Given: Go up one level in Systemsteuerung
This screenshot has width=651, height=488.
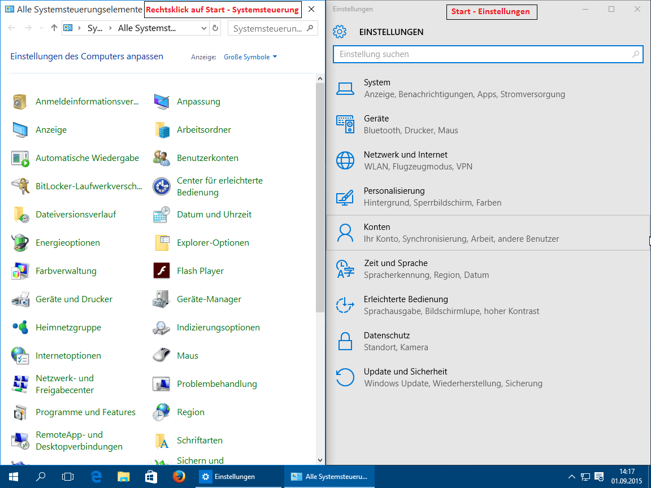Looking at the screenshot, I should coord(54,28).
